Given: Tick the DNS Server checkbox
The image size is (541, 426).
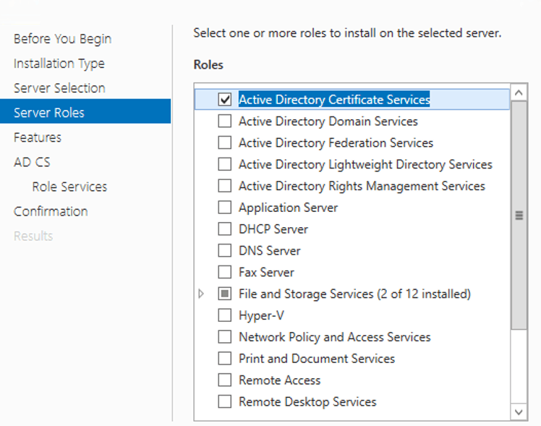Looking at the screenshot, I should pos(225,250).
